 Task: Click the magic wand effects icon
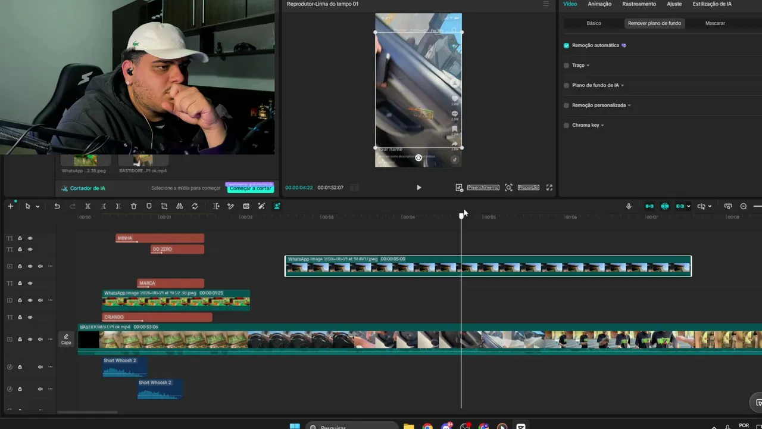[x=261, y=206]
